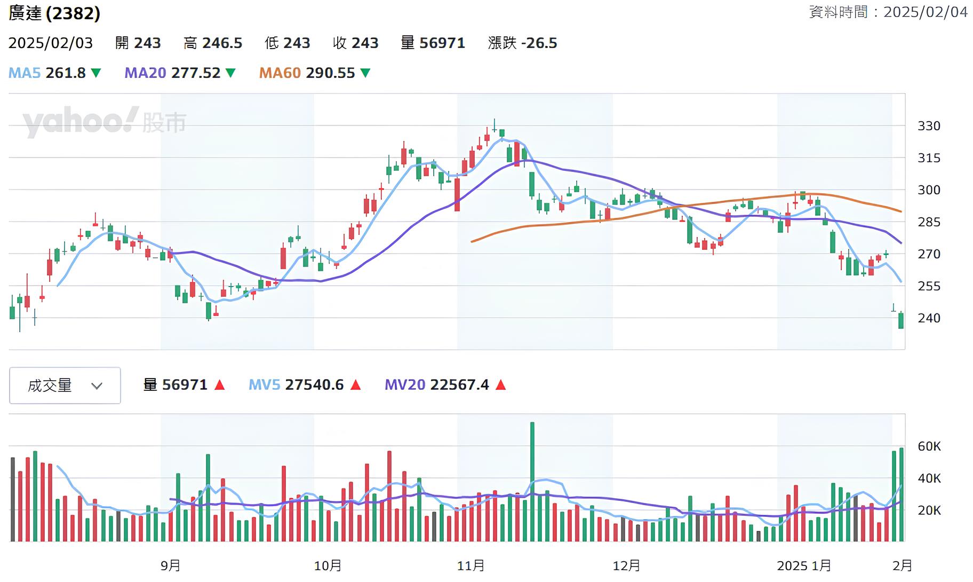The image size is (973, 582).
Task: Click the opening price 開 243
Action: tap(138, 43)
